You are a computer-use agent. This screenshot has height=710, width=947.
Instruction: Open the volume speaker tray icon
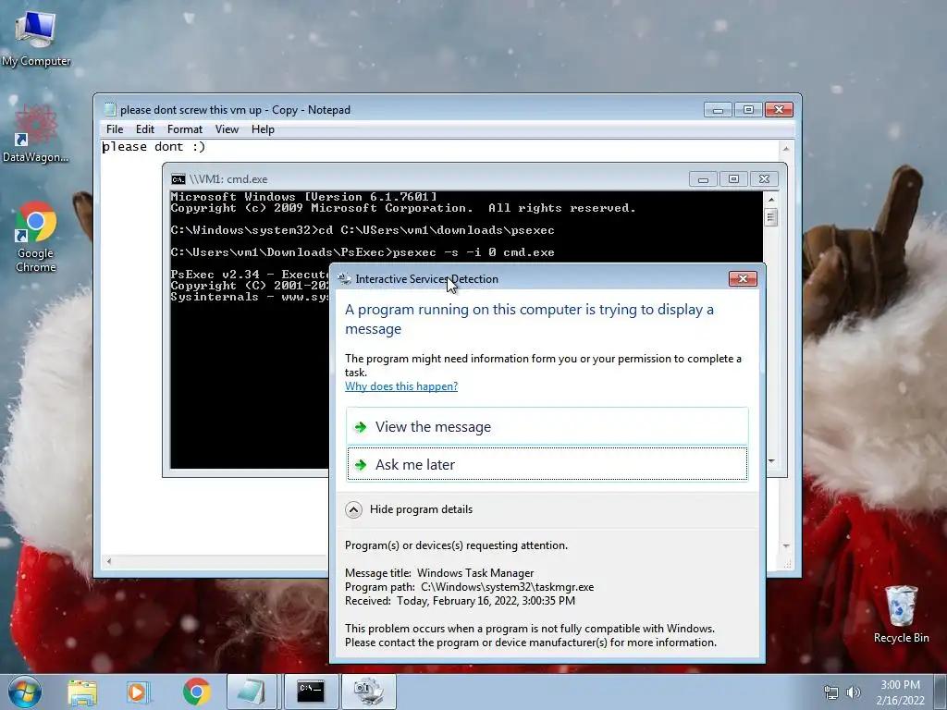[x=854, y=692]
